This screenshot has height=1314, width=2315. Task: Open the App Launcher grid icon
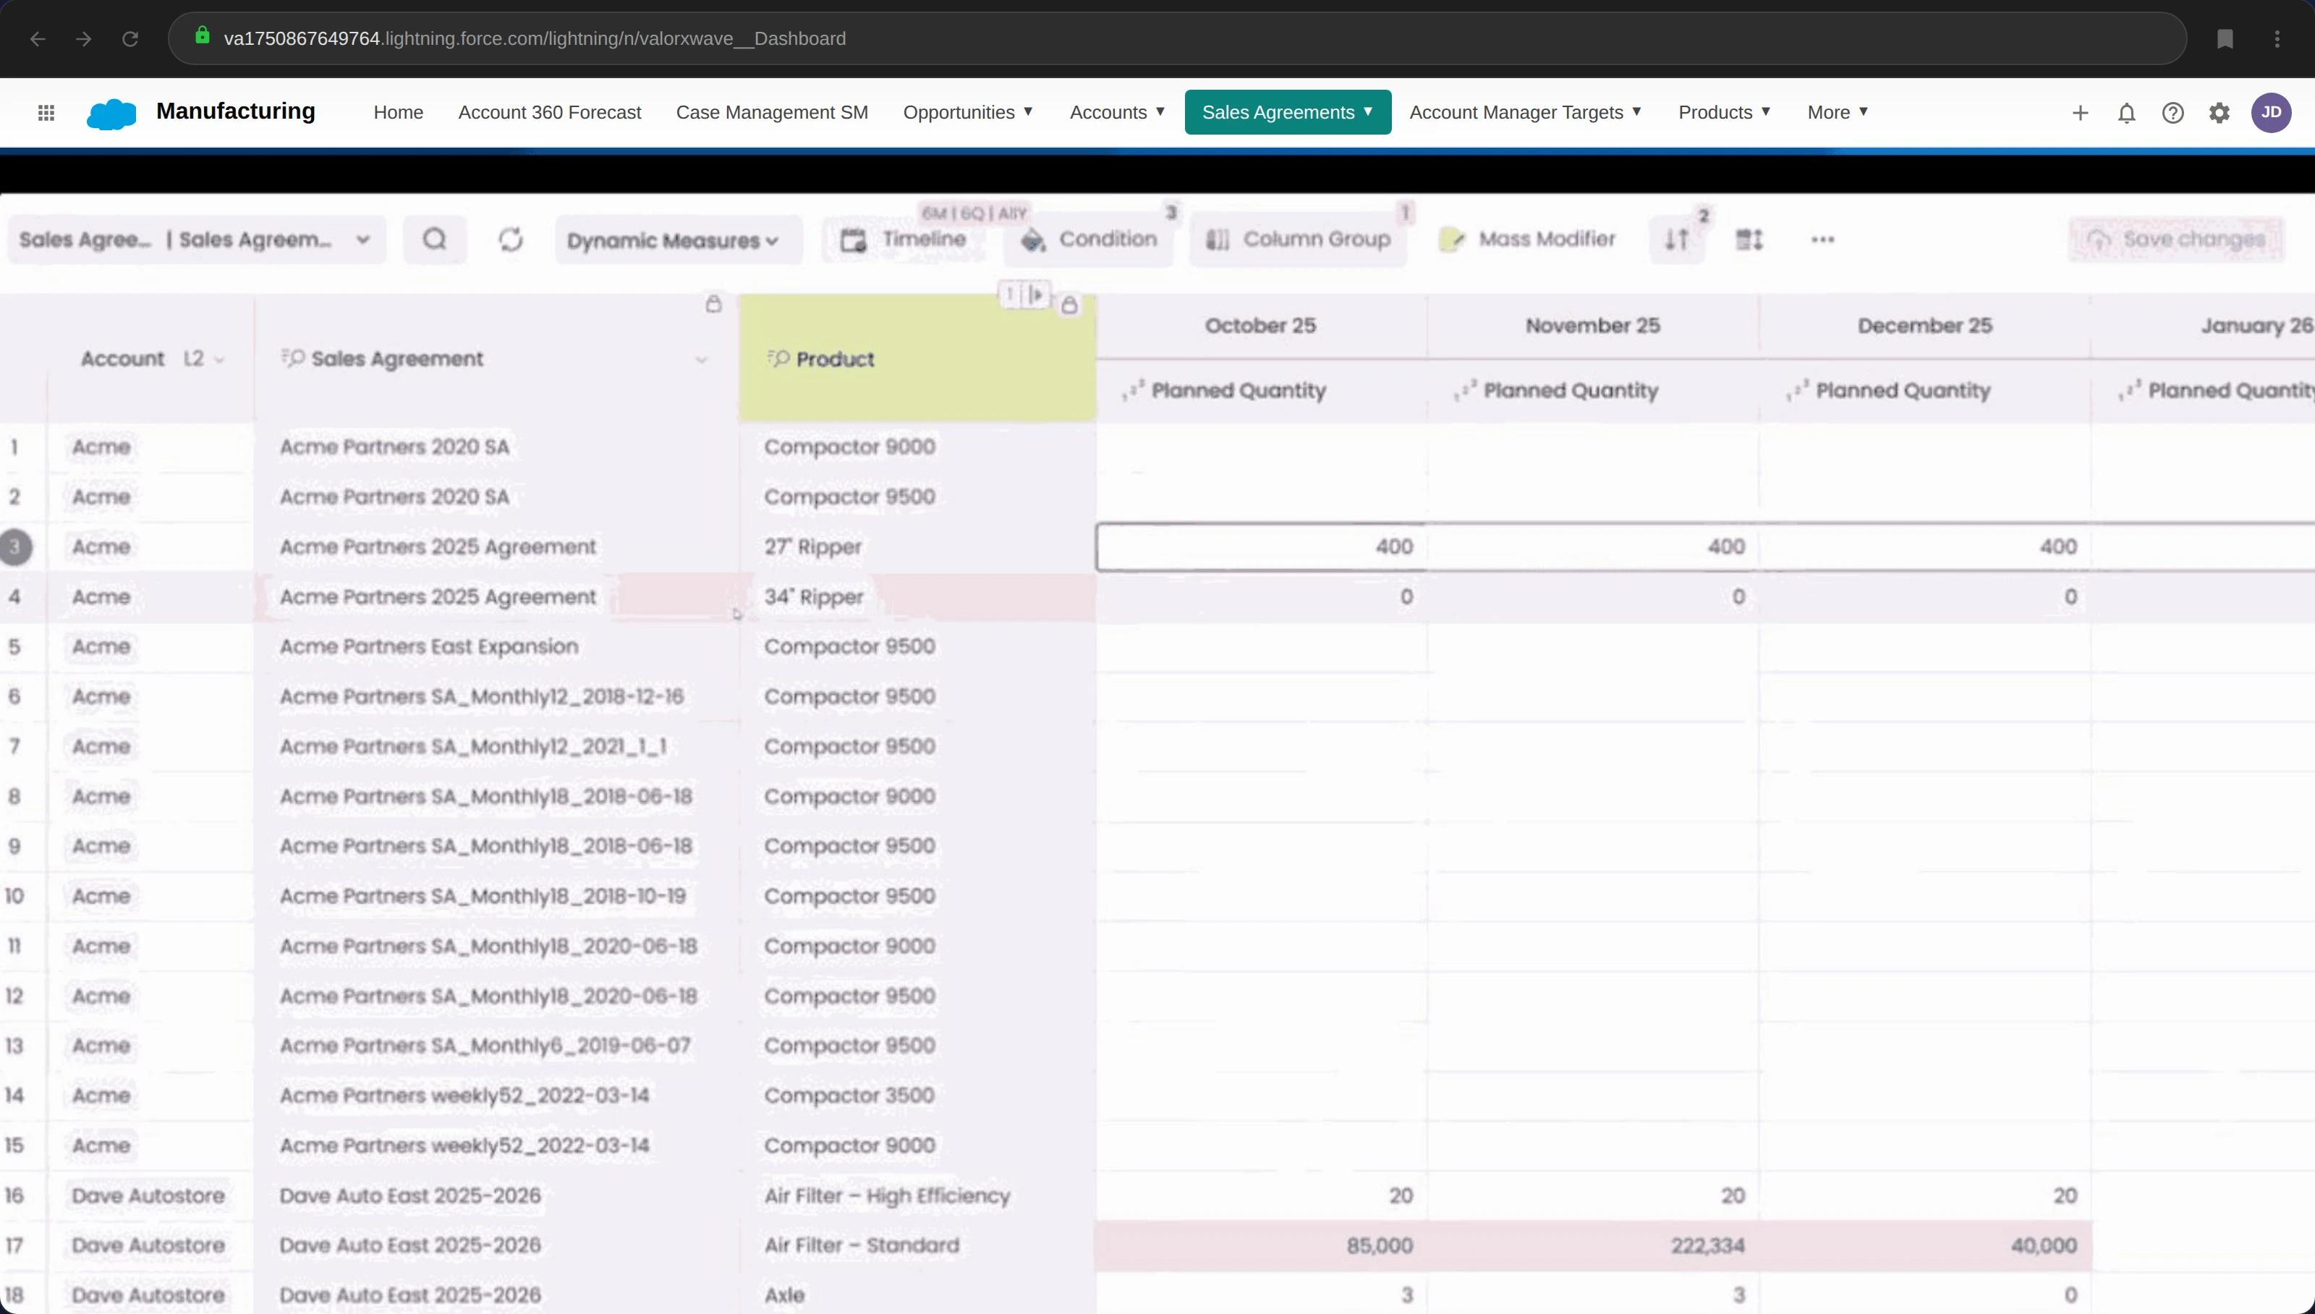tap(46, 113)
